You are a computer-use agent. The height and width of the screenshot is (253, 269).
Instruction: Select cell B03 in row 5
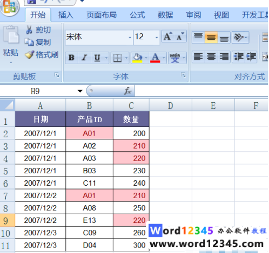pyautogui.click(x=89, y=171)
